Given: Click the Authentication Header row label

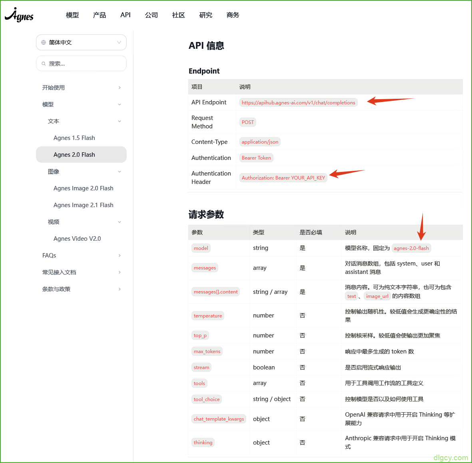Looking at the screenshot, I should coord(211,178).
